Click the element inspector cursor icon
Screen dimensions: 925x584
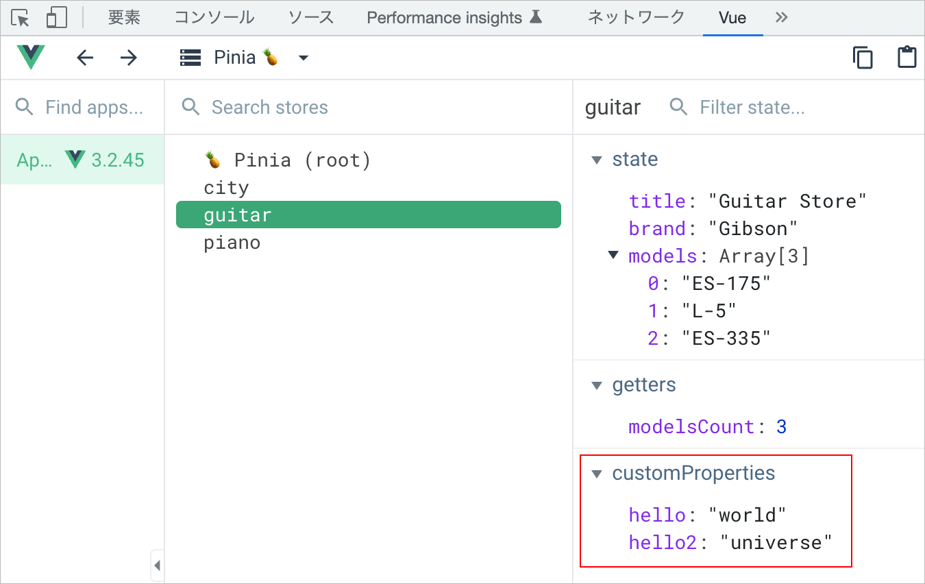point(21,18)
